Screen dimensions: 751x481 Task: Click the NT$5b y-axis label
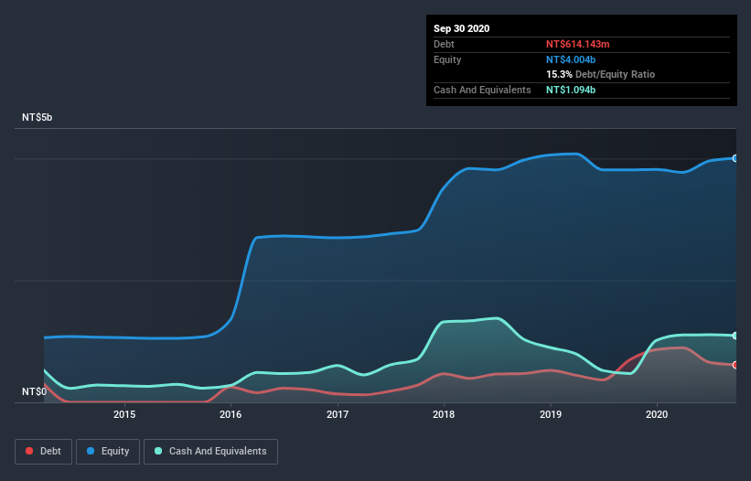(x=37, y=117)
